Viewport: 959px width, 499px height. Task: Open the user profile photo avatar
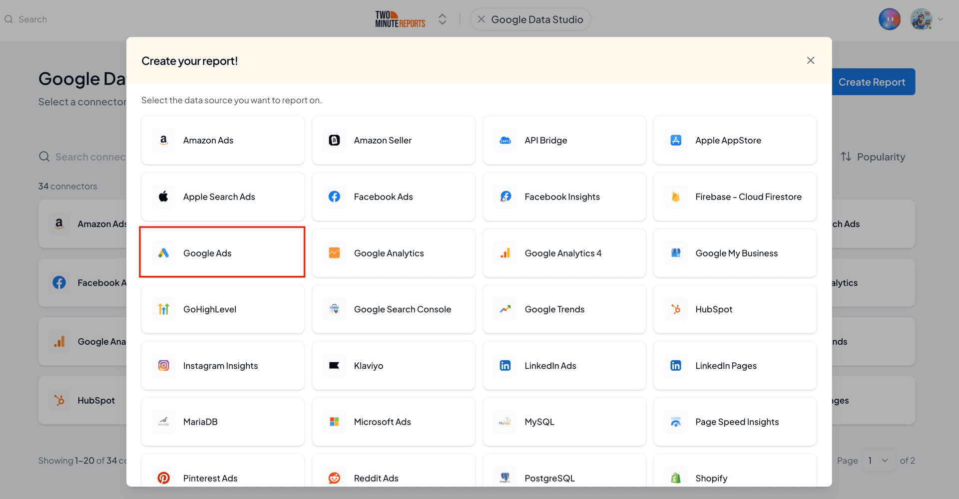[922, 19]
